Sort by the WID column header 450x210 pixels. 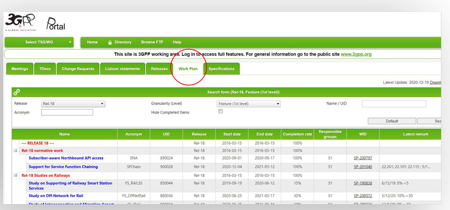tap(363, 134)
